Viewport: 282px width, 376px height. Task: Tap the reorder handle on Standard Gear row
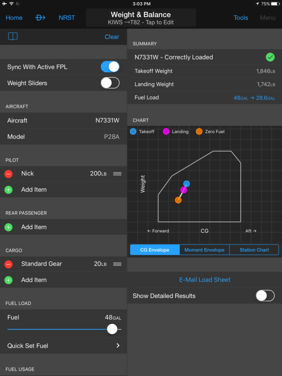pos(117,264)
